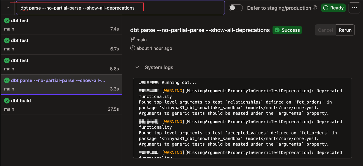The image size is (363, 166).
Task: Click the dbt command input field
Action: click(x=120, y=8)
